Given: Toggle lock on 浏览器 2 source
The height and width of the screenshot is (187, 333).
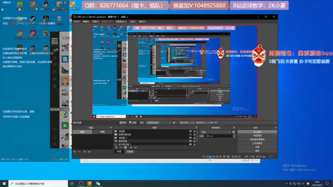Looking at the screenshot, I should [x=194, y=138].
